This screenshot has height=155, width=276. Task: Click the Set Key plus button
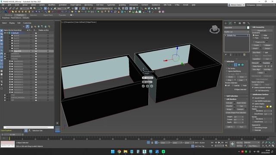tap(232, 144)
